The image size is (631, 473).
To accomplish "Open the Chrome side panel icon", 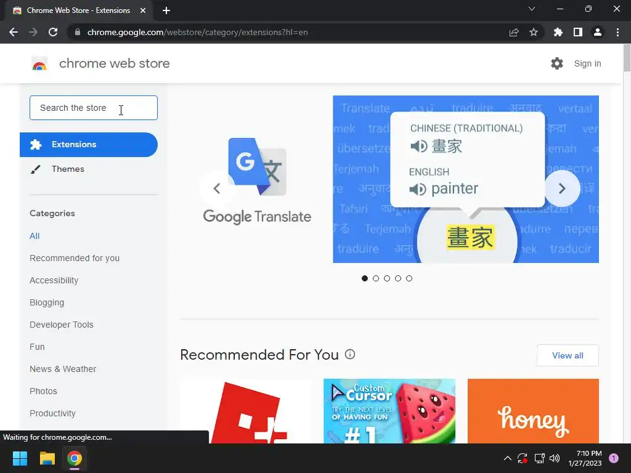I will (x=578, y=32).
